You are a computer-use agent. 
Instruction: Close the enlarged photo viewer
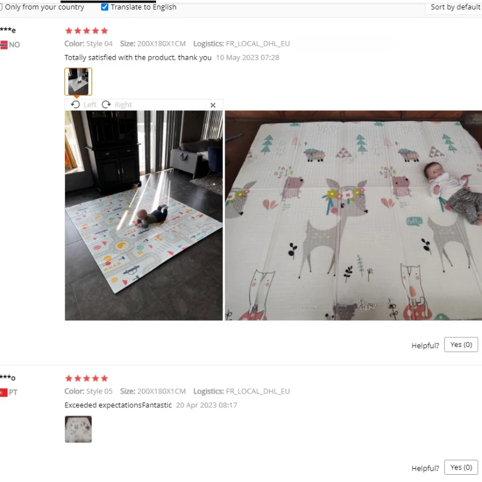click(x=213, y=105)
